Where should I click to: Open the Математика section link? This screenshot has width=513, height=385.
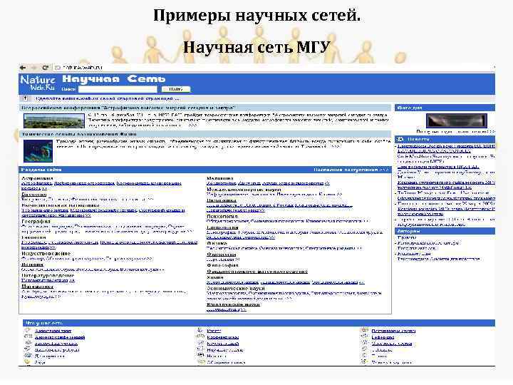tap(37, 287)
